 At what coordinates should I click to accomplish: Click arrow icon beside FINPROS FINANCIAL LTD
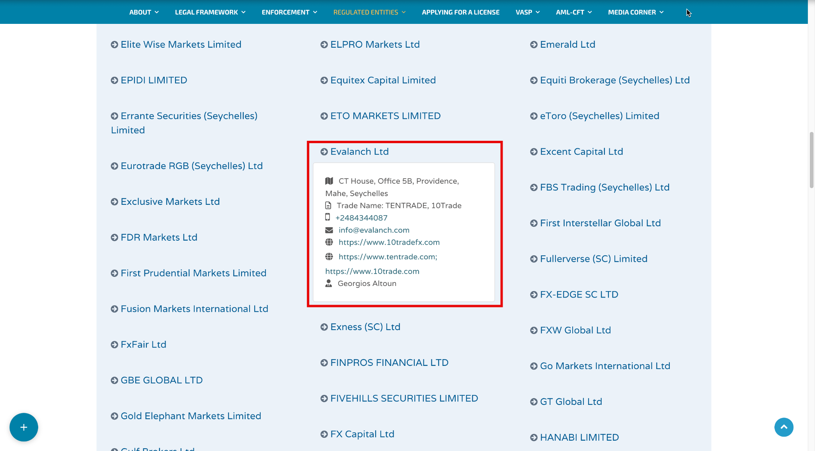point(324,363)
